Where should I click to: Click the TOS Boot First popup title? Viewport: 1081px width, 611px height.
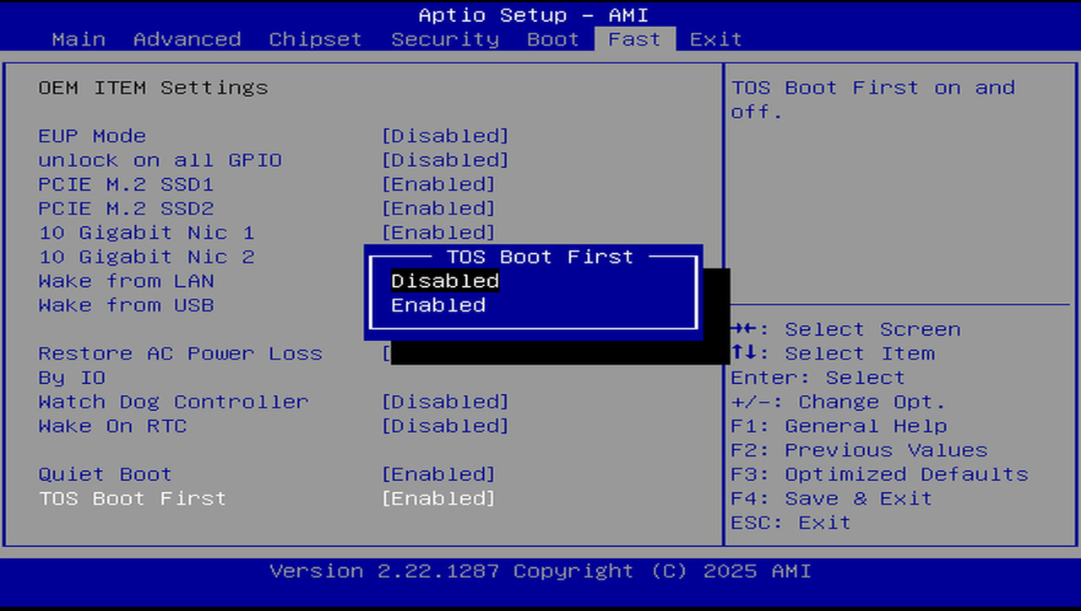click(540, 257)
